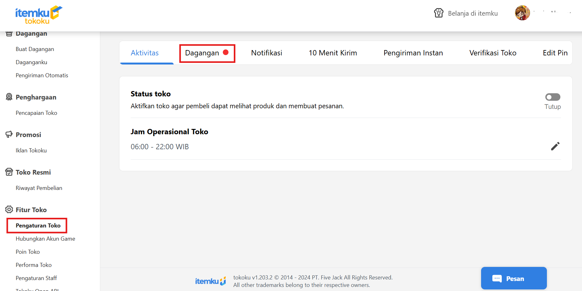Click the Penghargaan badge icon
The height and width of the screenshot is (291, 582).
(x=9, y=97)
